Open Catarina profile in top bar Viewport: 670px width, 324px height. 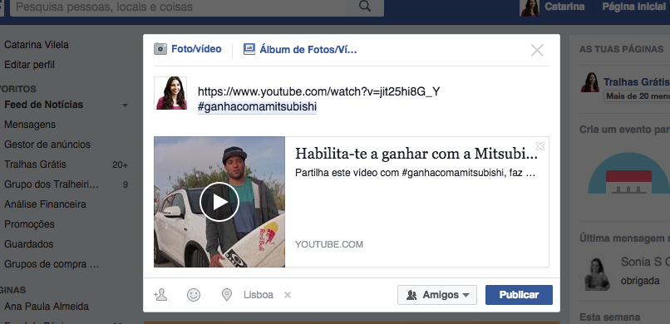tap(564, 7)
